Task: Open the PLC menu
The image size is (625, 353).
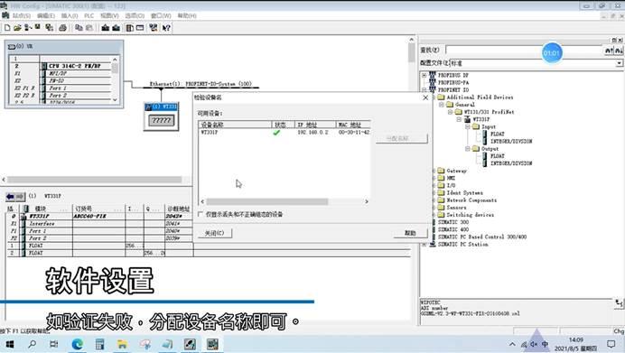Action: click(x=89, y=16)
